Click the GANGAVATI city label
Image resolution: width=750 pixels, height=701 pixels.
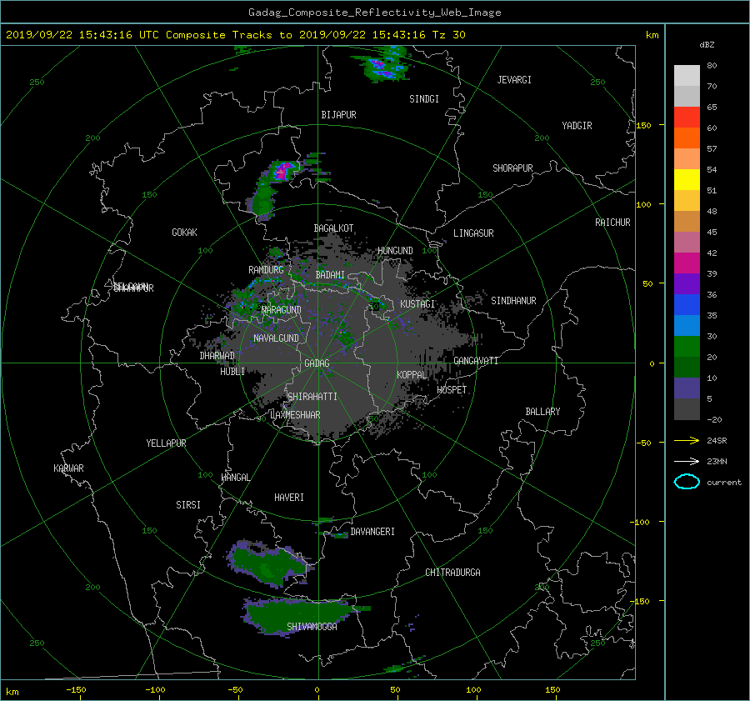click(x=476, y=361)
